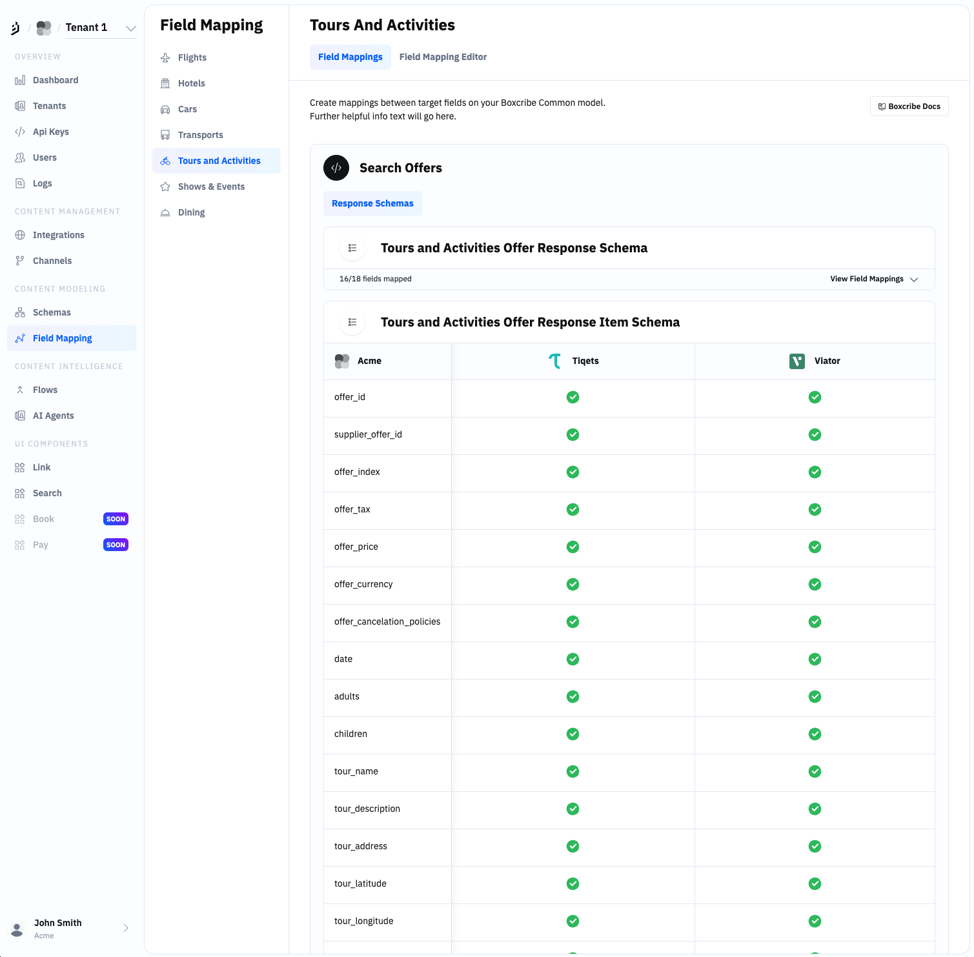Click the Tiqets logo in table header

[554, 361]
